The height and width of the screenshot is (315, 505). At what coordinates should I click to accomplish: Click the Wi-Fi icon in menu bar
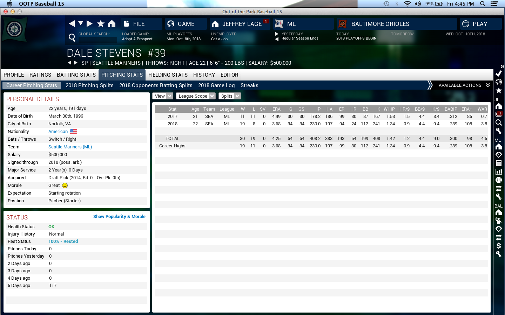coord(407,4)
